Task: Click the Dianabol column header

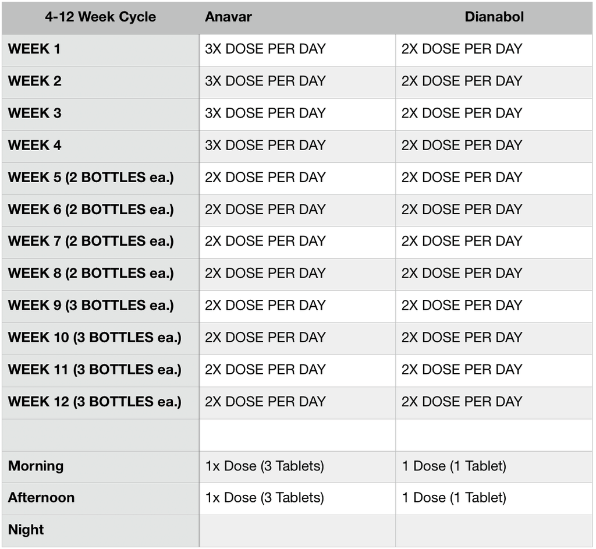Action: 494,17
